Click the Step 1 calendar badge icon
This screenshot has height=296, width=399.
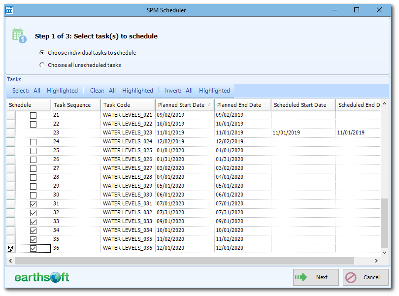pos(19,36)
